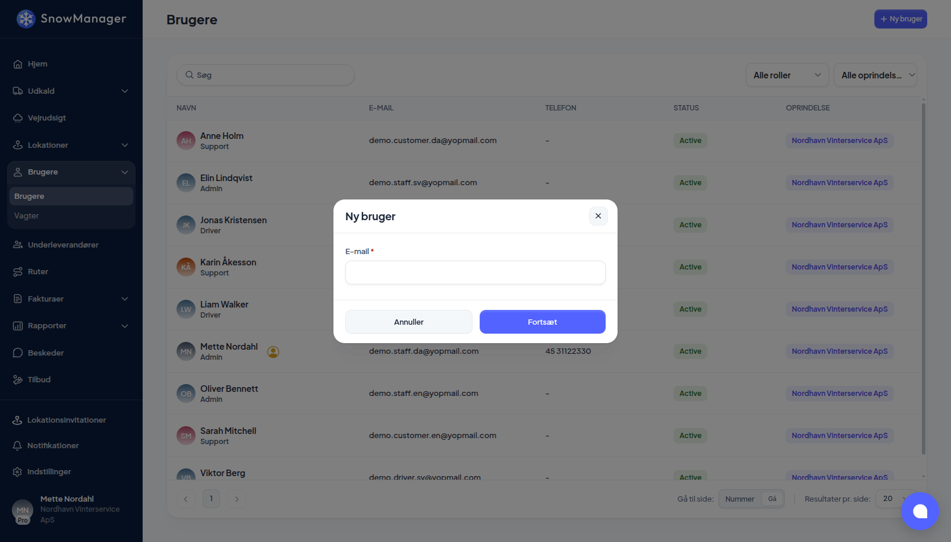This screenshot has width=951, height=542.
Task: Click the Tilbud handshake icon
Action: [x=18, y=380]
